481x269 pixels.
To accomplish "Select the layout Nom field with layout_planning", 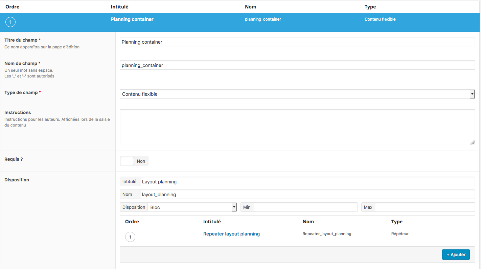I will 307,195.
